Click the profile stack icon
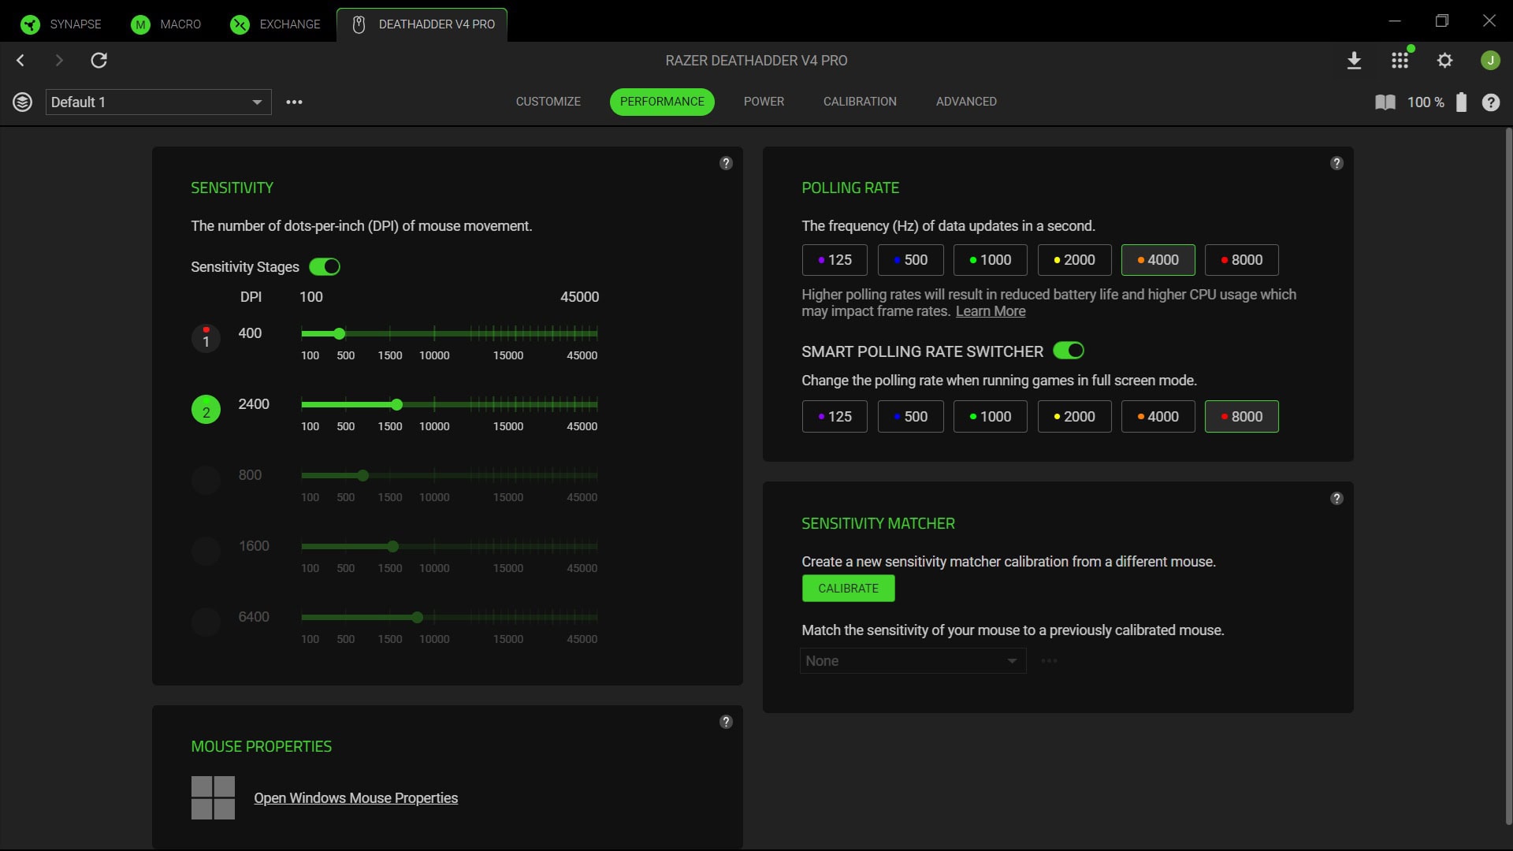This screenshot has height=851, width=1513. (22, 102)
